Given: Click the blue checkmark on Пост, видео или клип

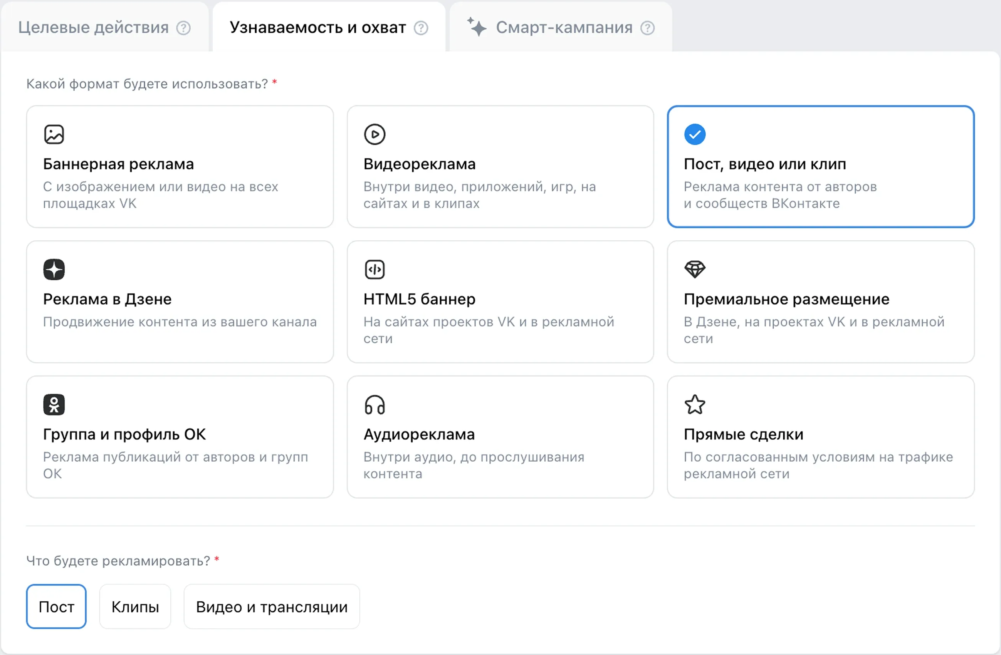Looking at the screenshot, I should [695, 134].
